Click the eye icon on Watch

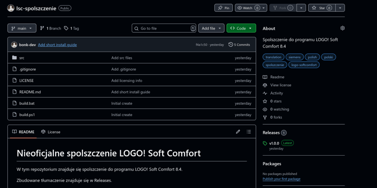point(239,8)
